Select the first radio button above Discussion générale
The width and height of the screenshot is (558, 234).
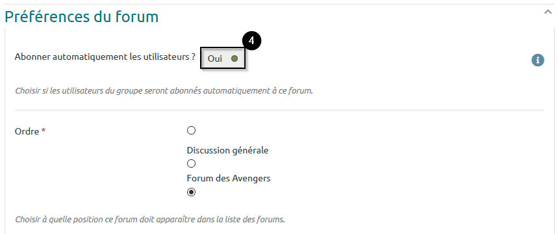(x=191, y=131)
